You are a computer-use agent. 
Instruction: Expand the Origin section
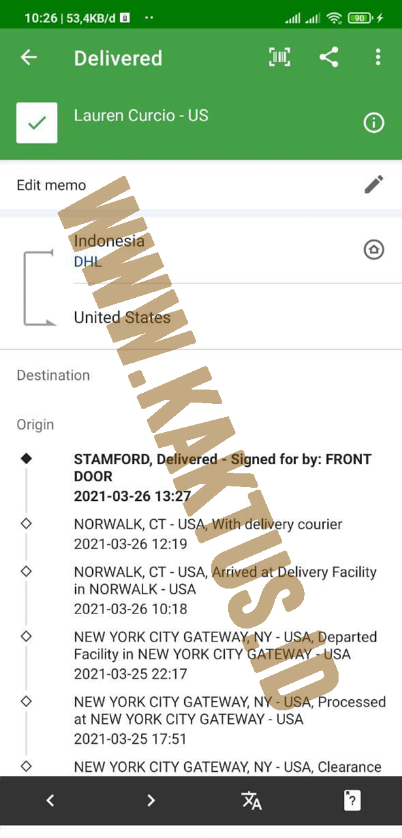click(35, 424)
